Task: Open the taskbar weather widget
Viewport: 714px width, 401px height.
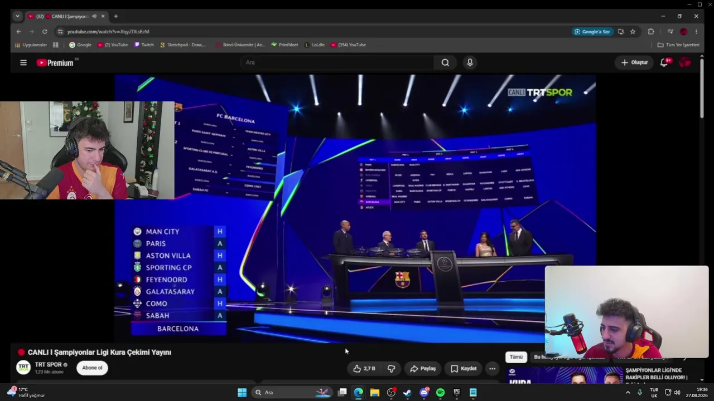Action: click(x=27, y=393)
